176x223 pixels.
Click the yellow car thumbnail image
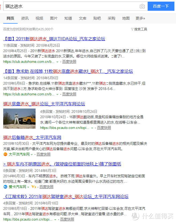[x=20, y=118]
